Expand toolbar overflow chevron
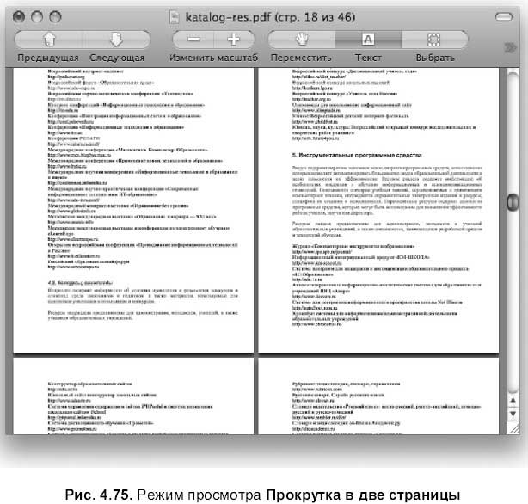The width and height of the screenshot is (528, 504). [x=510, y=48]
